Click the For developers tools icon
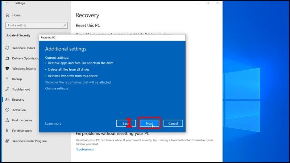Image resolution: width=290 pixels, height=163 pixels. pos(7,130)
